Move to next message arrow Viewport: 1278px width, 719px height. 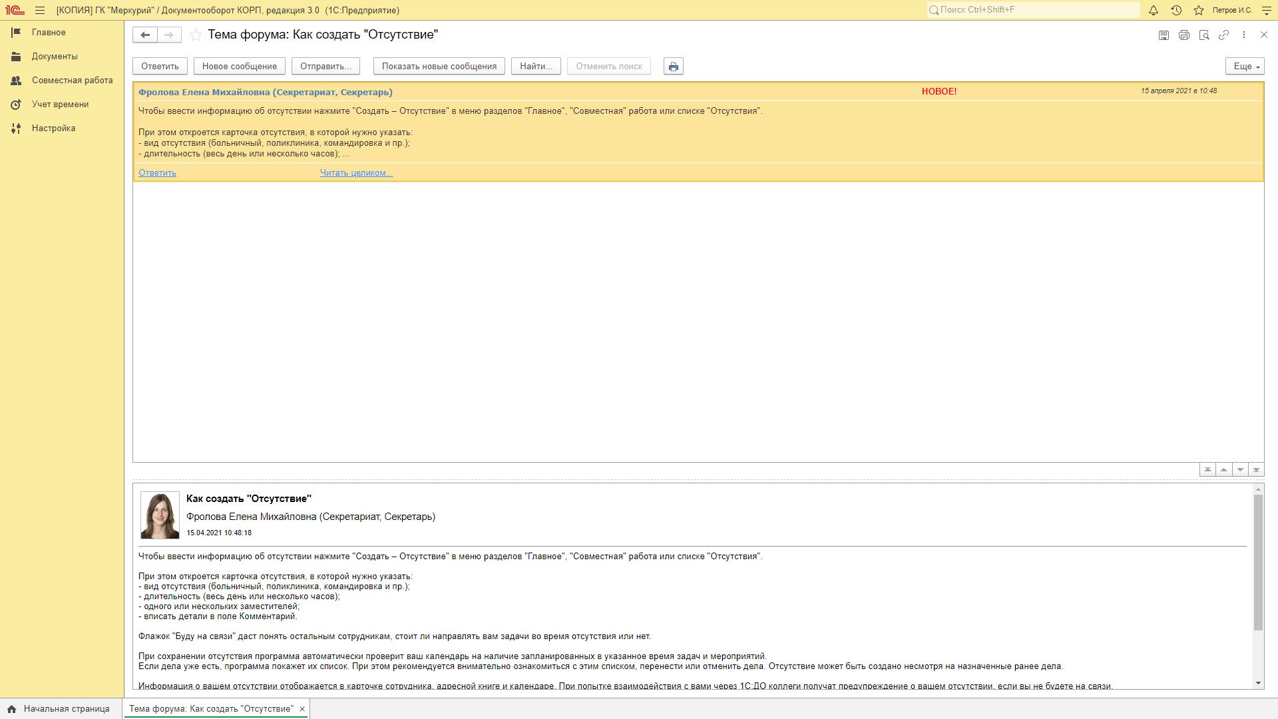(x=1240, y=470)
